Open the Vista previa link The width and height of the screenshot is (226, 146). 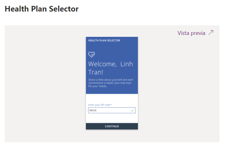pos(191,33)
